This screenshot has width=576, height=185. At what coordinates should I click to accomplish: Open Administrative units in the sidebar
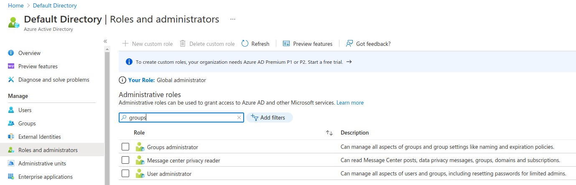coord(42,163)
